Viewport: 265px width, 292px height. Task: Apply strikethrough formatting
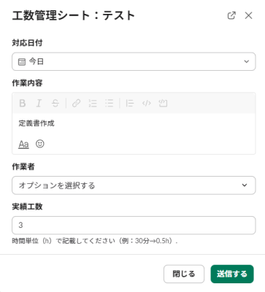55,103
